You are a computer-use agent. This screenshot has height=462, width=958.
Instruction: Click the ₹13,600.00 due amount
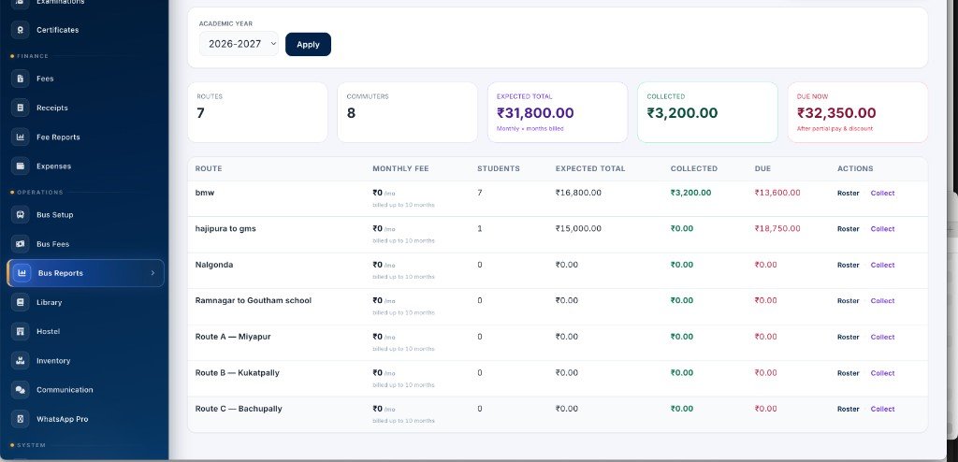[777, 193]
